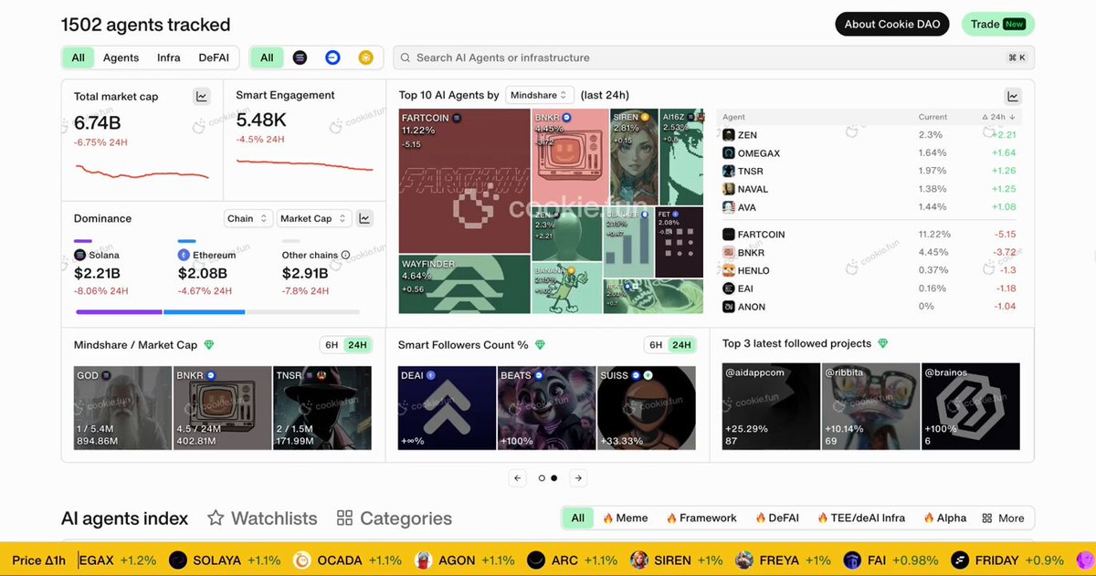Select Infra filter

pos(169,58)
